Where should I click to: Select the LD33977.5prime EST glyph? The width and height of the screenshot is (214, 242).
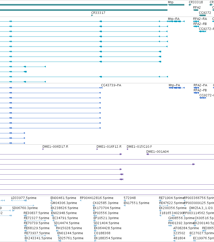pyautogui.click(x=19, y=200)
